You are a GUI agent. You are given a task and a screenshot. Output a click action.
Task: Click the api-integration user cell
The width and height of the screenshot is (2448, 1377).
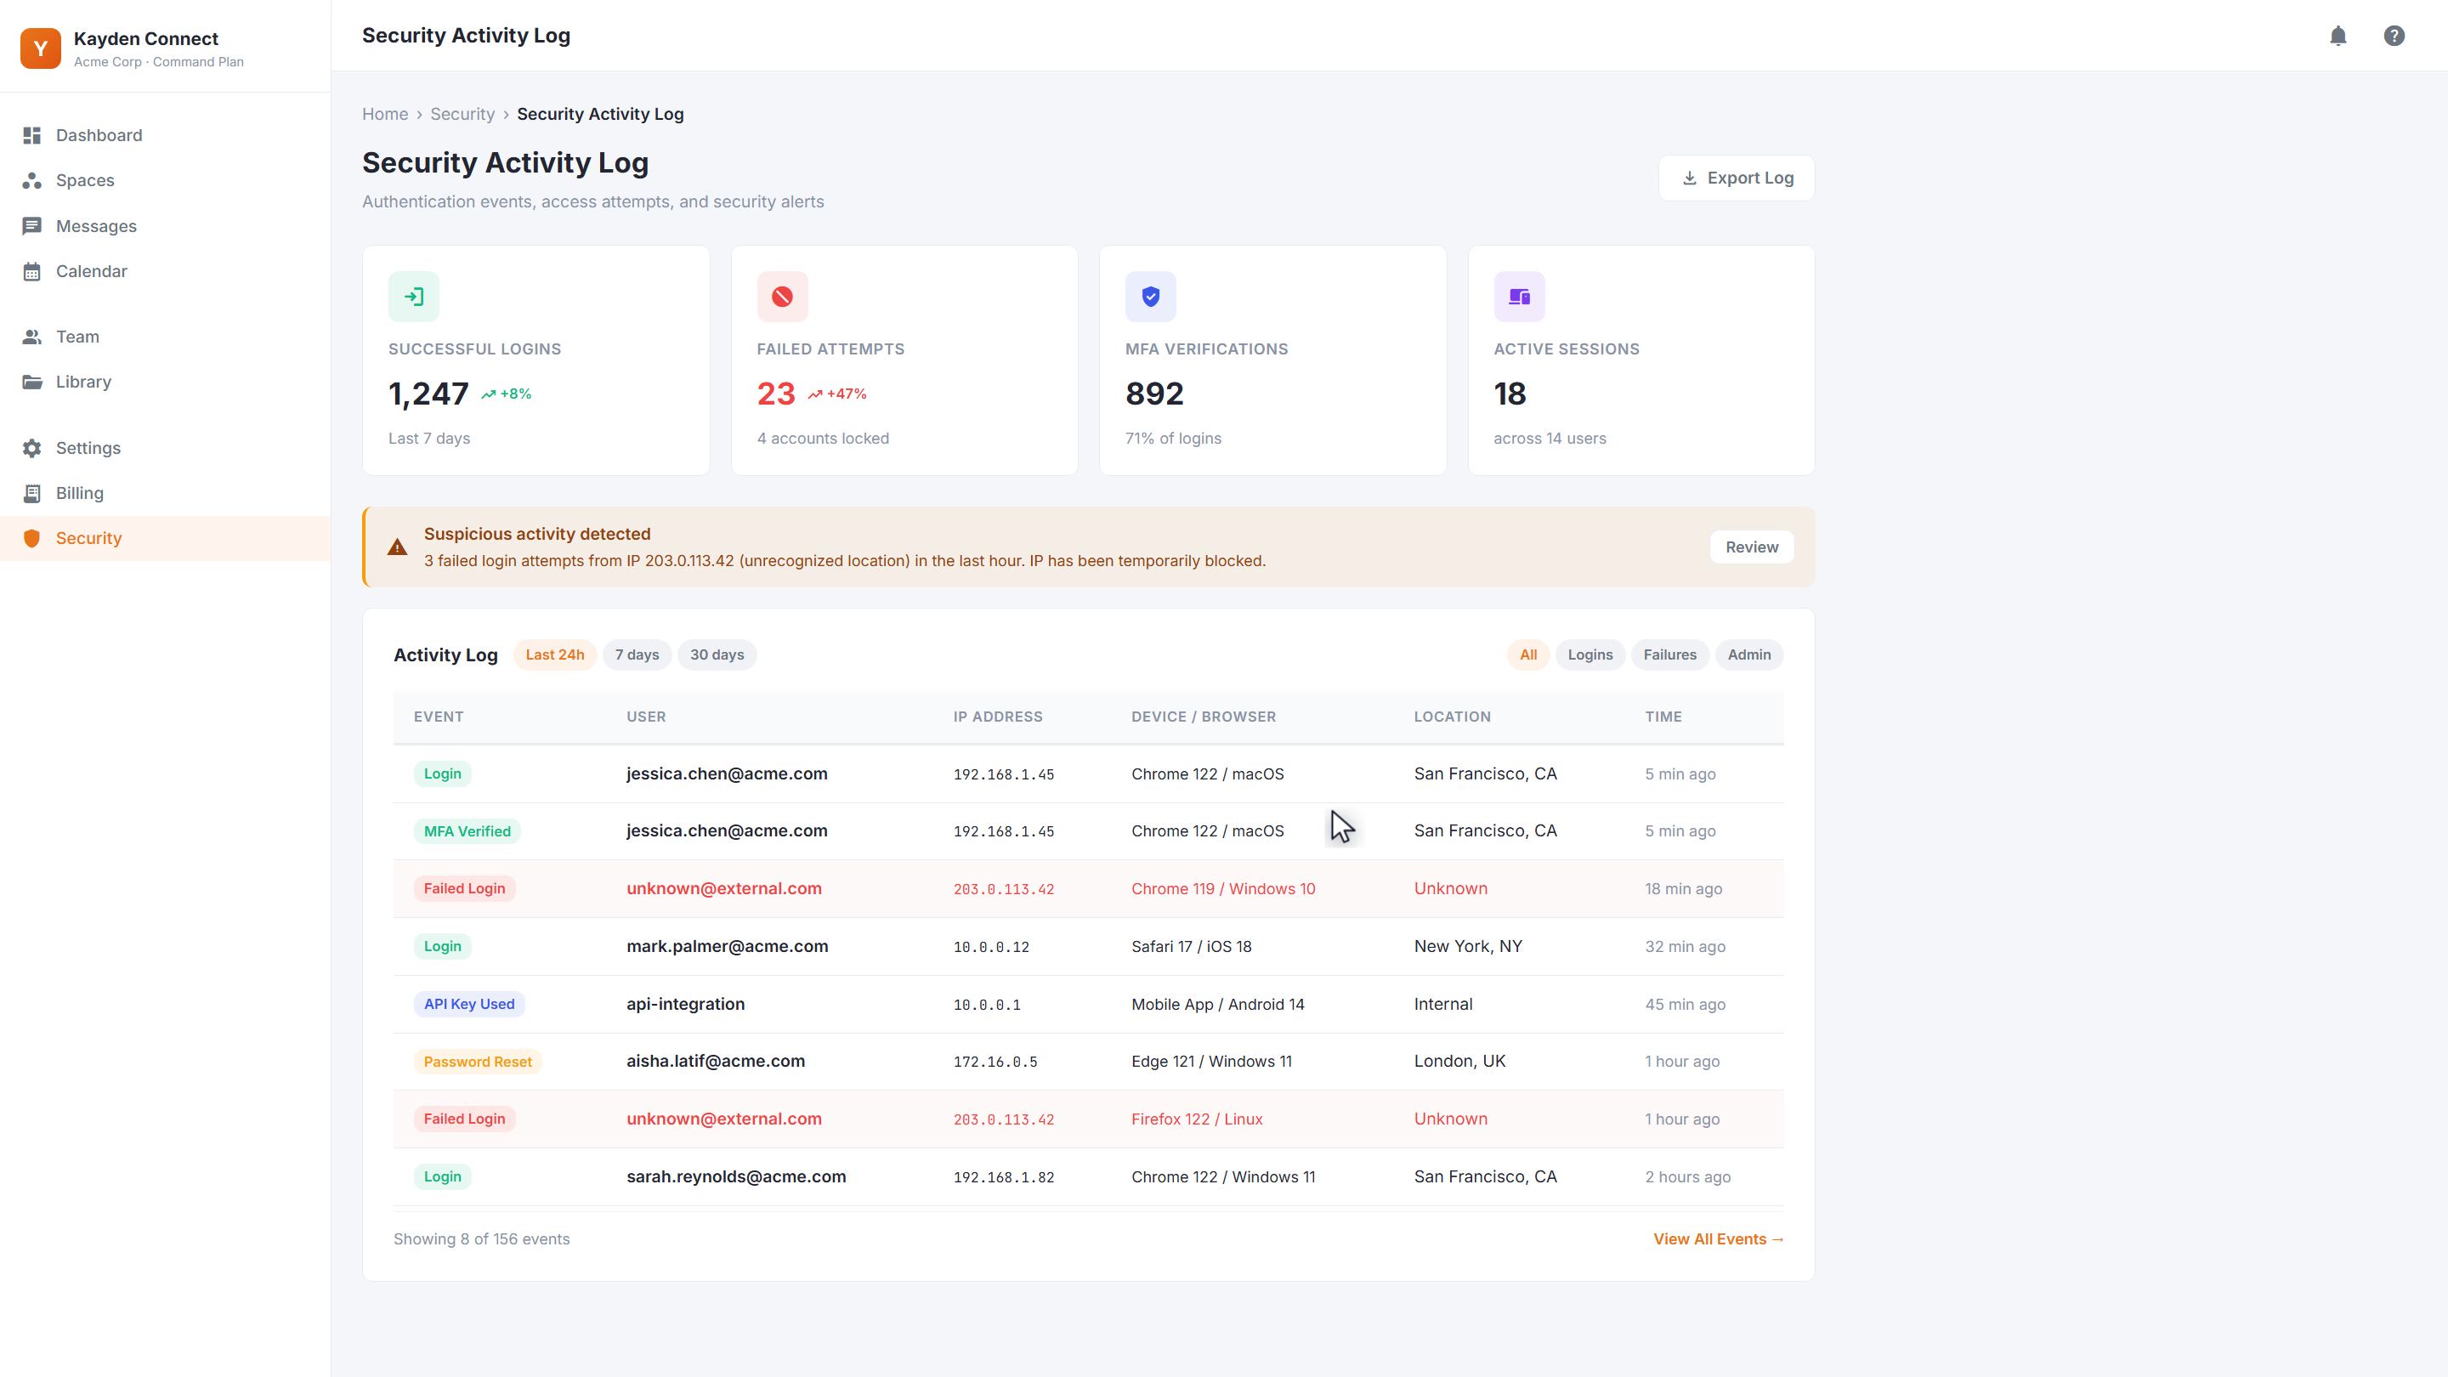pyautogui.click(x=685, y=1005)
